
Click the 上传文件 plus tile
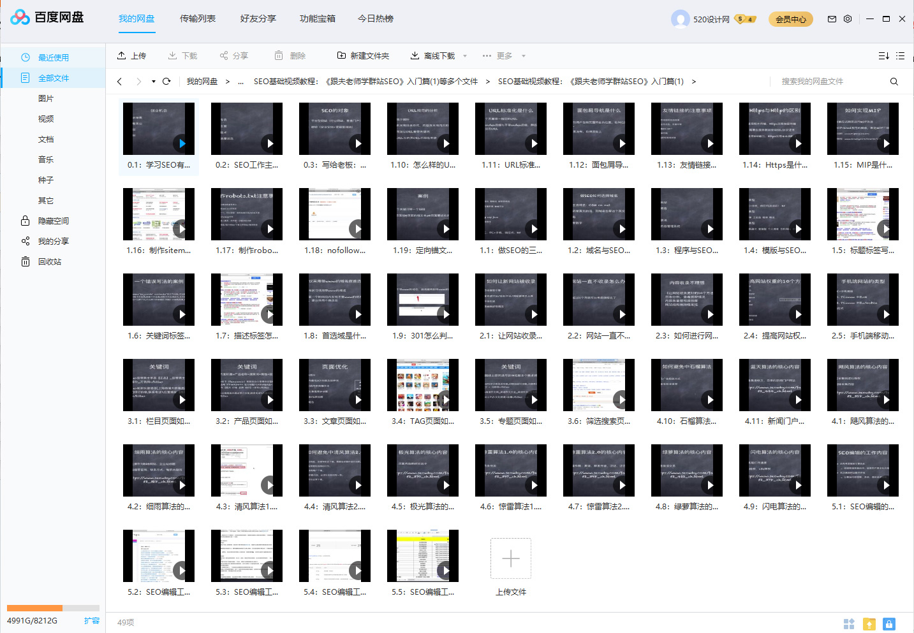pos(511,558)
